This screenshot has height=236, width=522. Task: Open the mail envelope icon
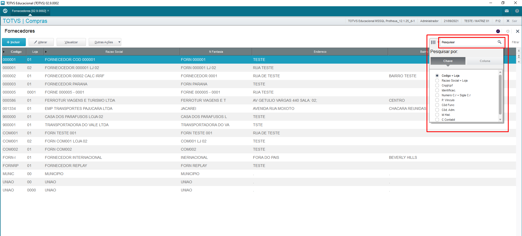point(507,11)
